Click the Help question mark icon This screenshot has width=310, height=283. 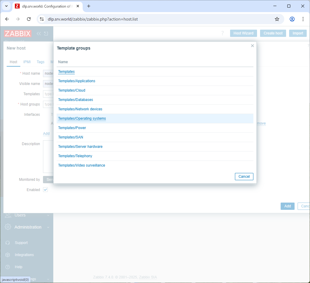7,267
